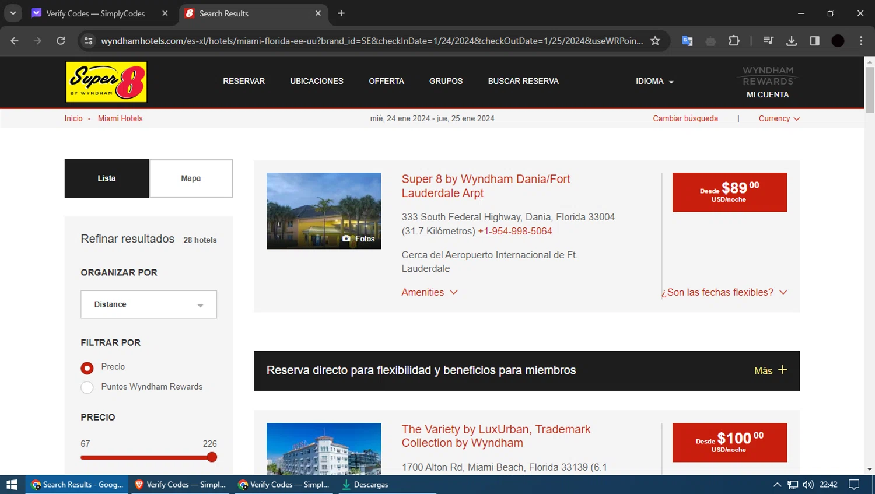Image resolution: width=875 pixels, height=494 pixels.
Task: Switch to the Lista view tab
Action: coord(107,178)
